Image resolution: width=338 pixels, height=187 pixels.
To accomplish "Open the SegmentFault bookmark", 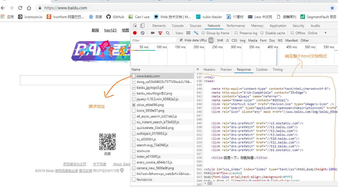I will point(318,17).
